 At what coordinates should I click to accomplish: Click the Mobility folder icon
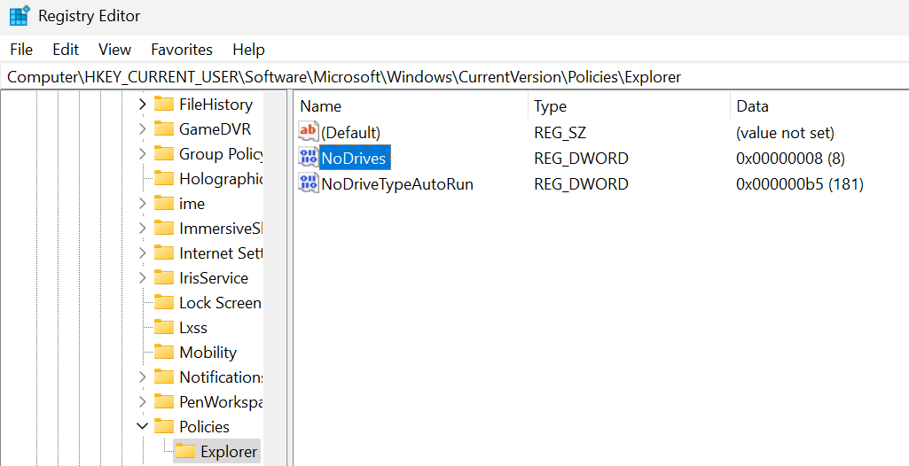click(164, 353)
